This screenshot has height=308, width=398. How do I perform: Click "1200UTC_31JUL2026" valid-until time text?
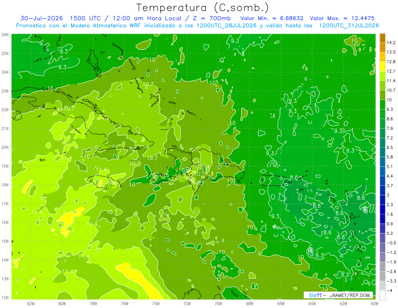point(349,25)
